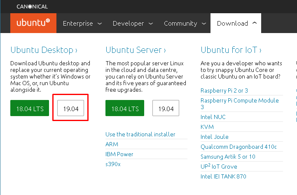Image resolution: width=297 pixels, height=195 pixels.
Task: Open the Intel Joule link
Action: coord(215,137)
